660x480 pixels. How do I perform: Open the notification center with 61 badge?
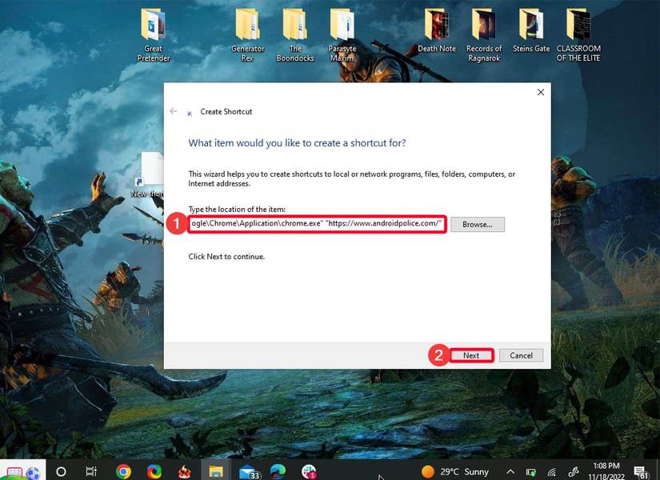641,473
